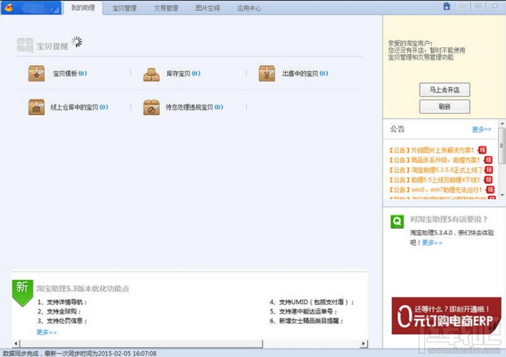Click the Taobao Assistant logo icon
The width and height of the screenshot is (506, 357).
pyautogui.click(x=9, y=7)
